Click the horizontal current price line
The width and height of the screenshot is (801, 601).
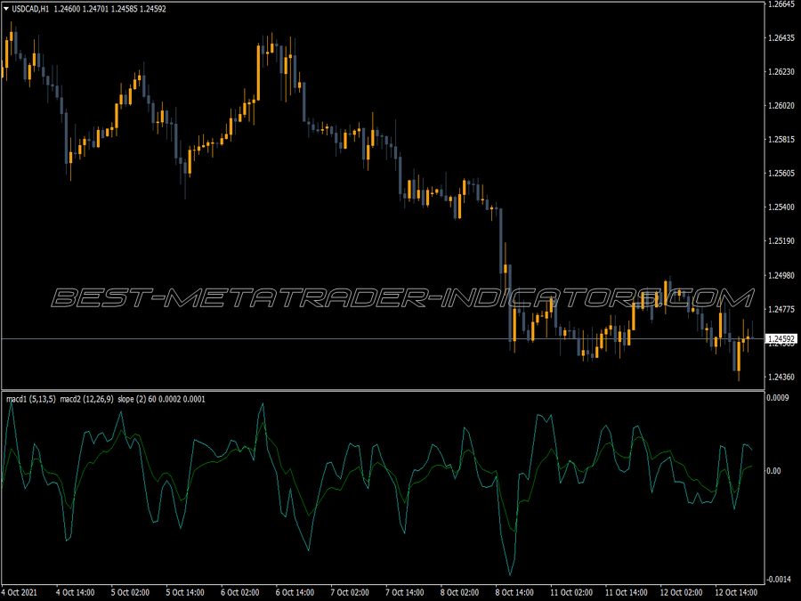click(382, 339)
